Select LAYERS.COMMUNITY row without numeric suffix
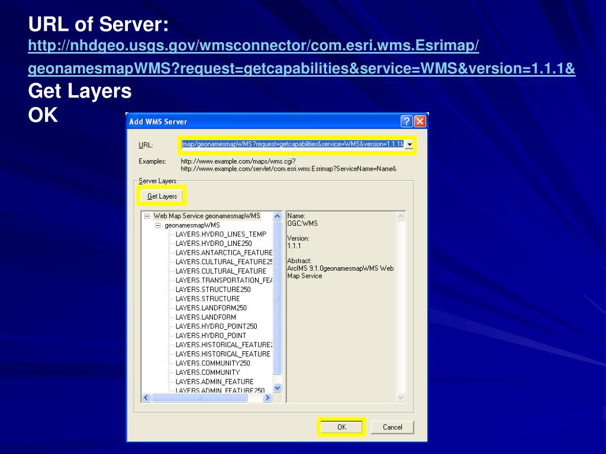Image resolution: width=606 pixels, height=454 pixels. point(208,372)
